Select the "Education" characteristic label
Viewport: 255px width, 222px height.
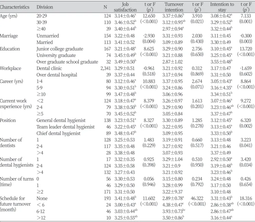click(10, 49)
